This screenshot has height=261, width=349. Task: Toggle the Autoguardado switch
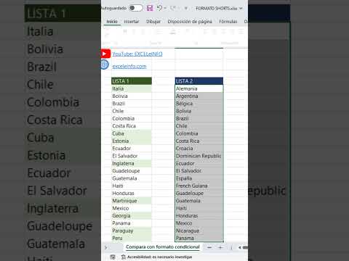click(136, 8)
